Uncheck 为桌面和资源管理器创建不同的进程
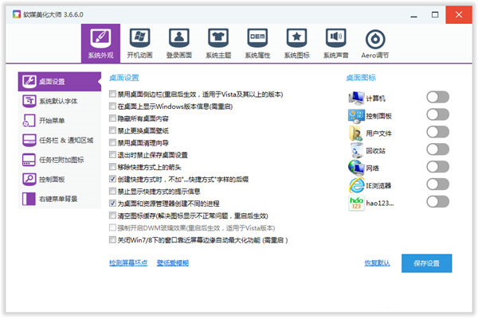 point(113,204)
